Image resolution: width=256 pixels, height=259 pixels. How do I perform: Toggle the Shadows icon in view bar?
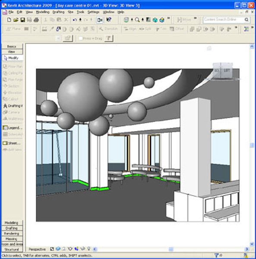[64, 249]
